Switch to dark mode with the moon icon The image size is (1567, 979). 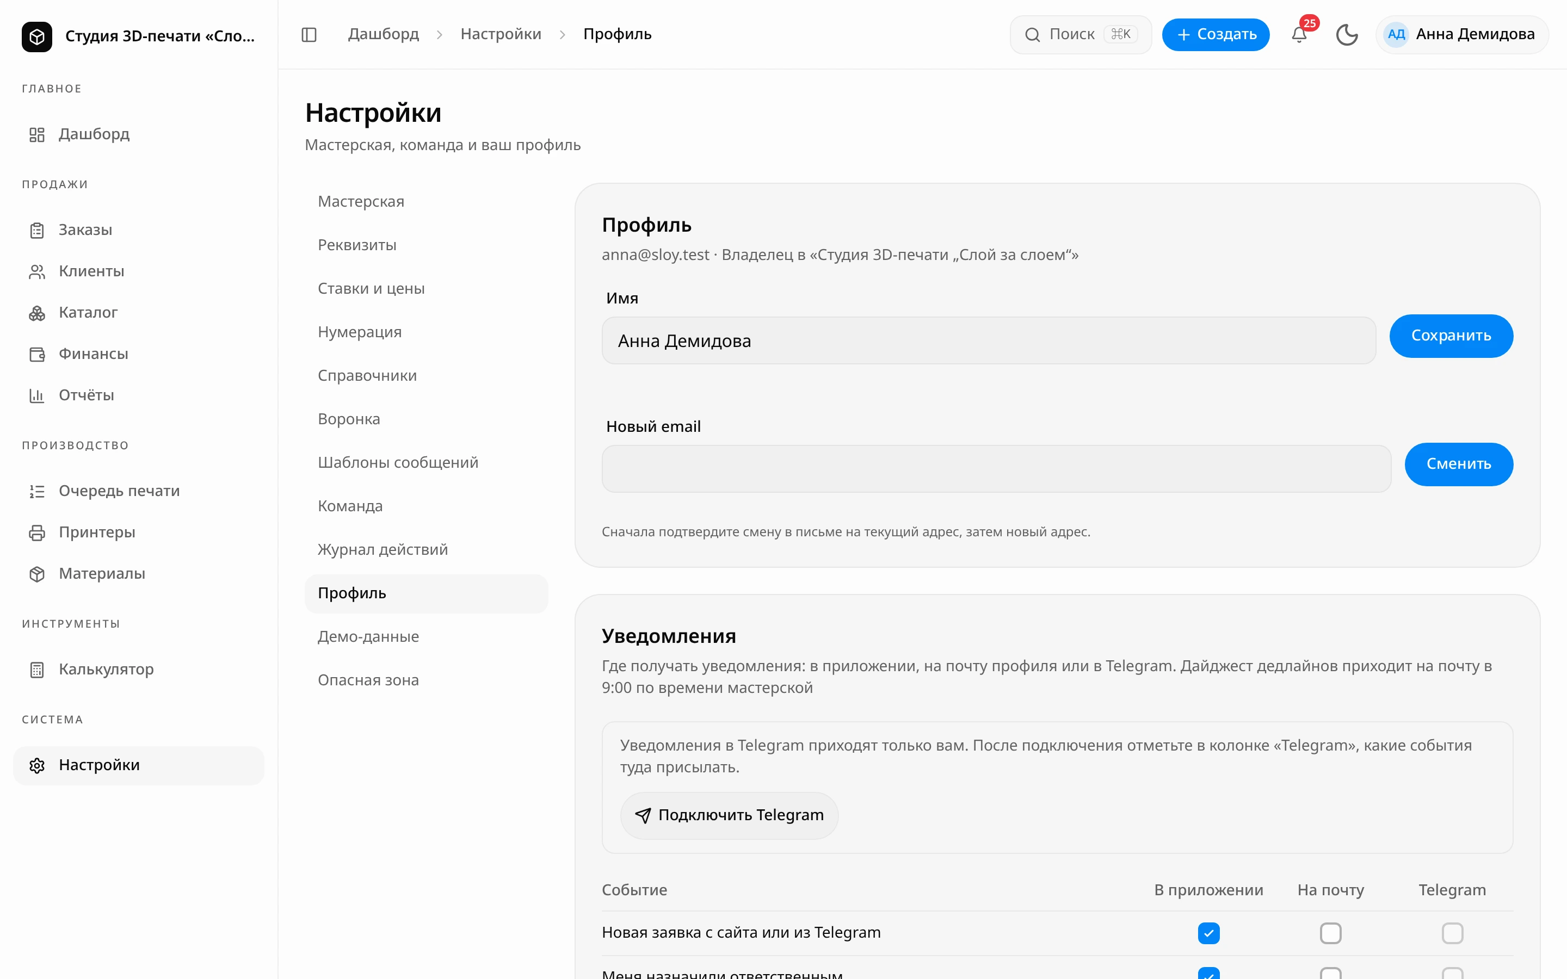(x=1347, y=34)
